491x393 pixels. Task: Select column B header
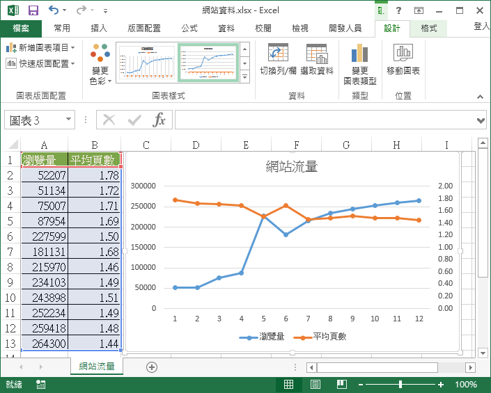pos(95,145)
